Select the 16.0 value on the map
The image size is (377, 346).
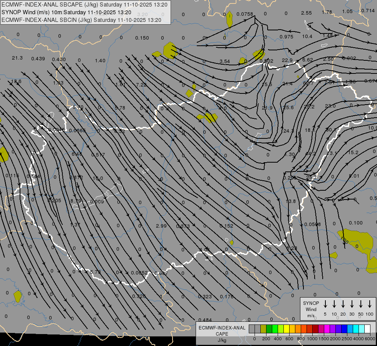98,178
